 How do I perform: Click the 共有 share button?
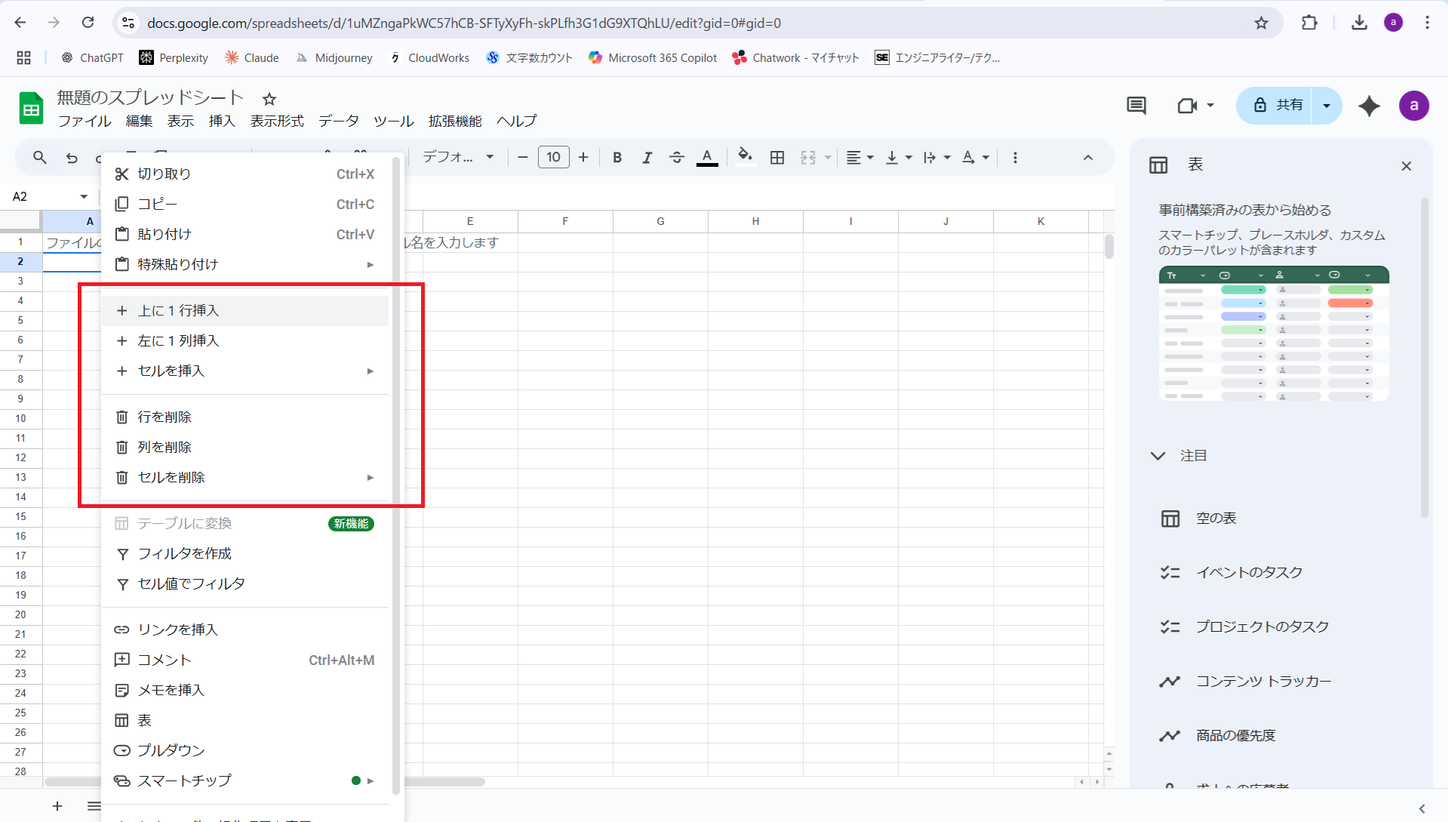pyautogui.click(x=1279, y=106)
